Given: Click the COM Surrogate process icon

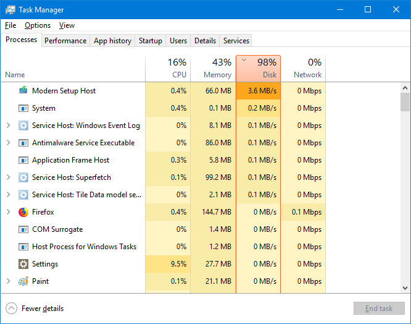Looking at the screenshot, I should point(23,229).
